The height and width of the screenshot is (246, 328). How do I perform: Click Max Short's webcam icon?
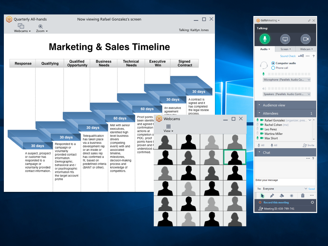coord(262,138)
